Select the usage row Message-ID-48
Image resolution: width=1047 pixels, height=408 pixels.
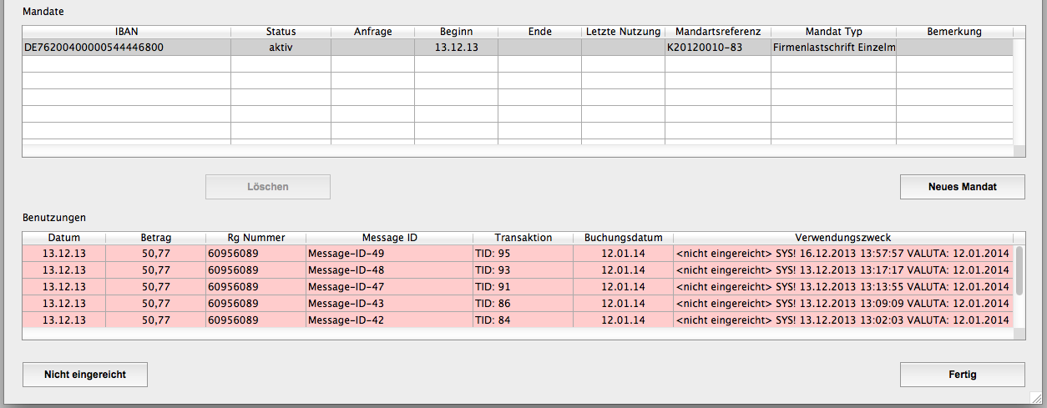click(x=388, y=270)
